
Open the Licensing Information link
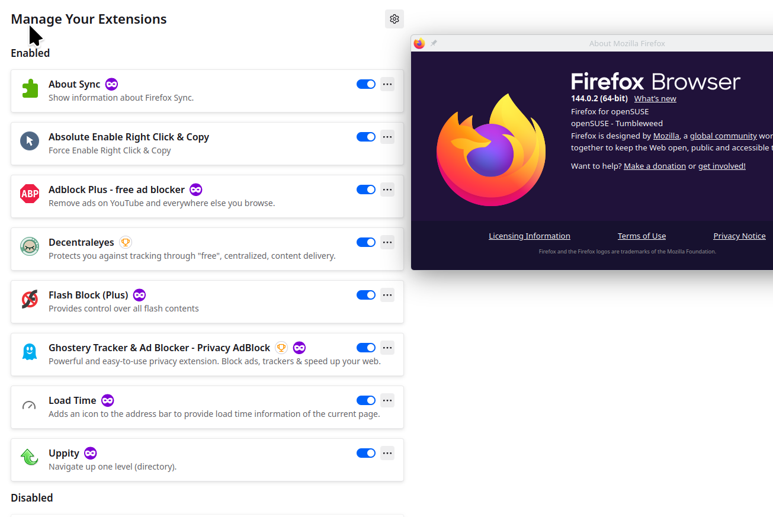530,236
